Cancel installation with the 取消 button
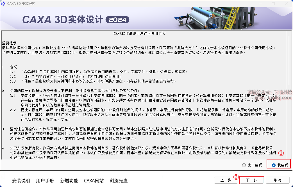Image resolution: width=293 pixels, height=187 pixels. pos(278,180)
